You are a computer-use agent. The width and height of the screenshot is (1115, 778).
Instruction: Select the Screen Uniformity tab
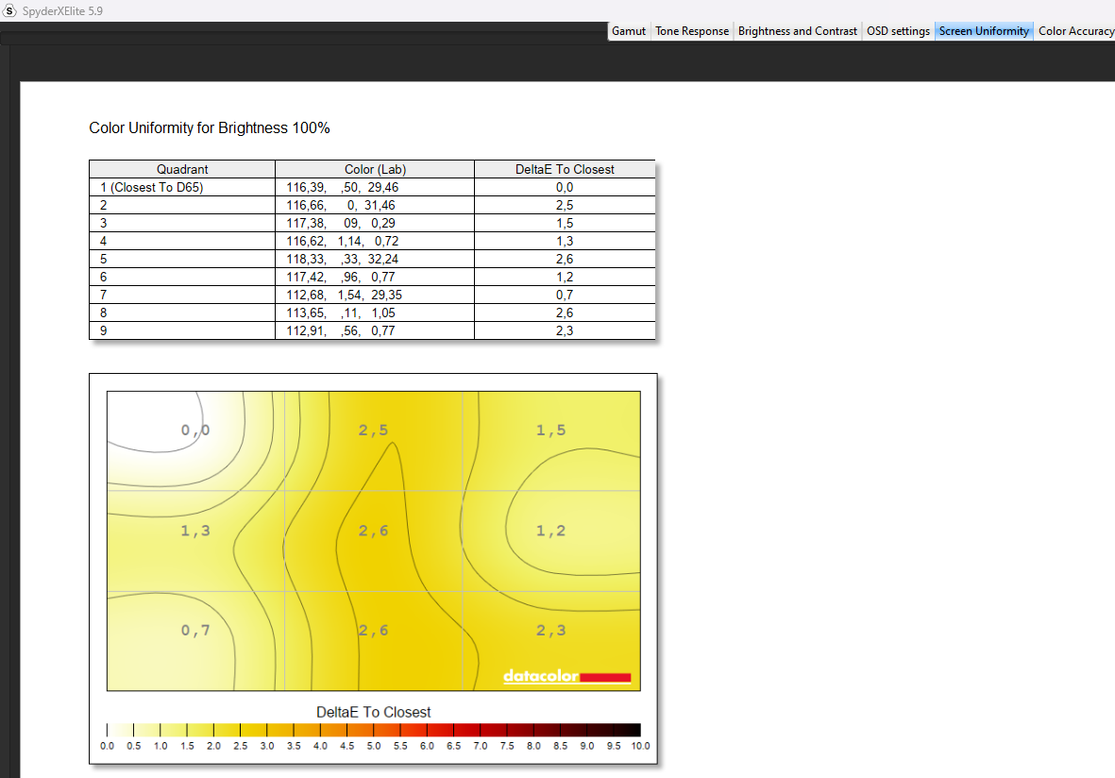(984, 31)
